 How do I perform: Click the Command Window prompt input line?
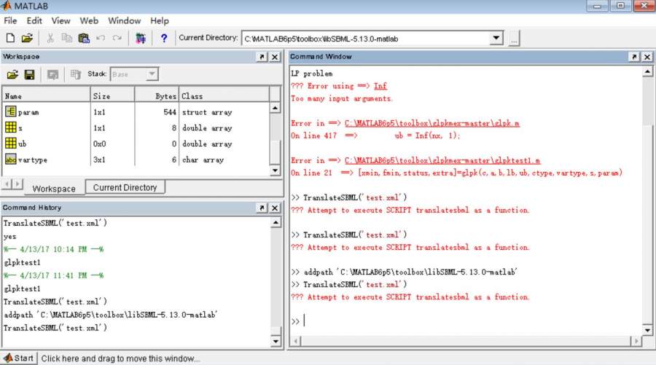pyautogui.click(x=466, y=321)
